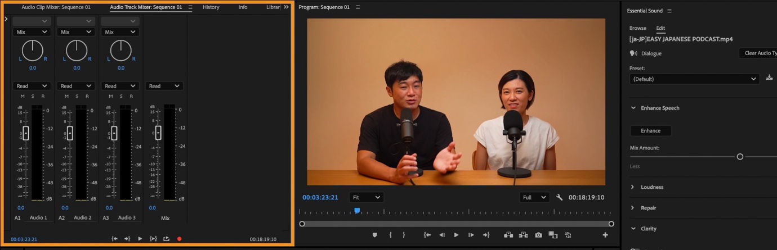Switch to Browse tab in Essential Sound
The image size is (777, 250).
pyautogui.click(x=638, y=28)
